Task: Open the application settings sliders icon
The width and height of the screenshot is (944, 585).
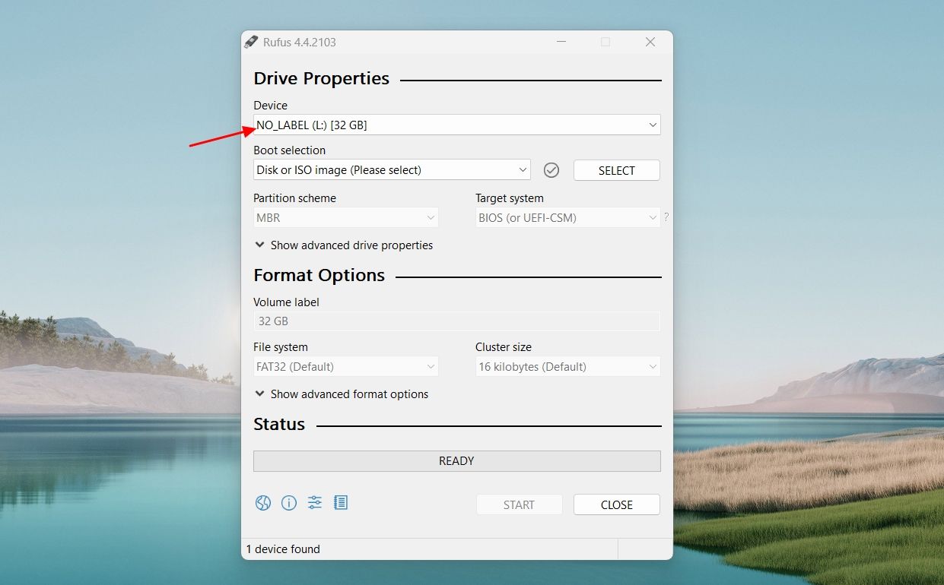Action: tap(315, 503)
